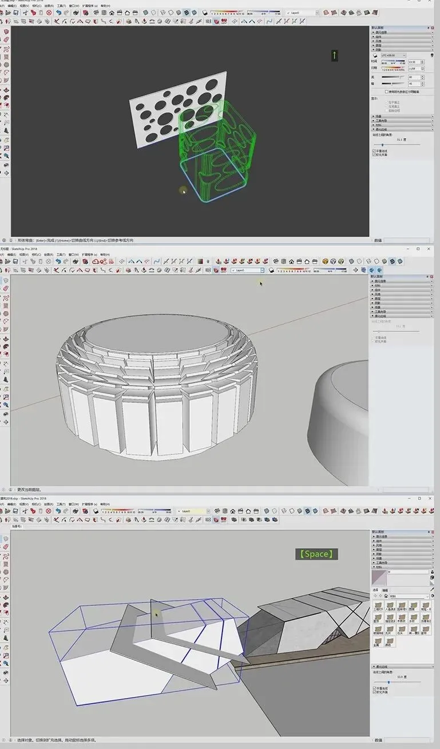Click the red Delete X icon in the top window toolbar
This screenshot has height=749, width=440.
pyautogui.click(x=49, y=13)
